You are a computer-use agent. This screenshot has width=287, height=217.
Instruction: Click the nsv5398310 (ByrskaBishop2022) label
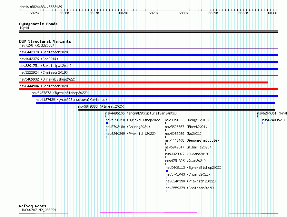[134, 120]
